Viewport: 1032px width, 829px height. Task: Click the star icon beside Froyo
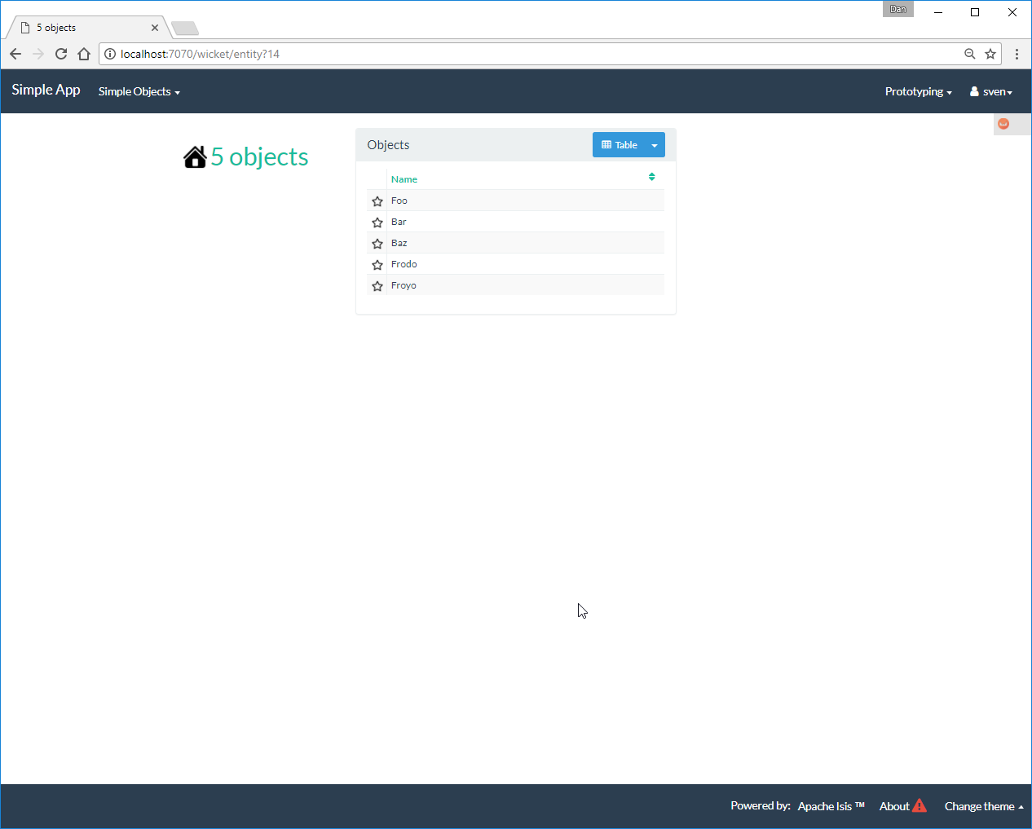(x=377, y=286)
